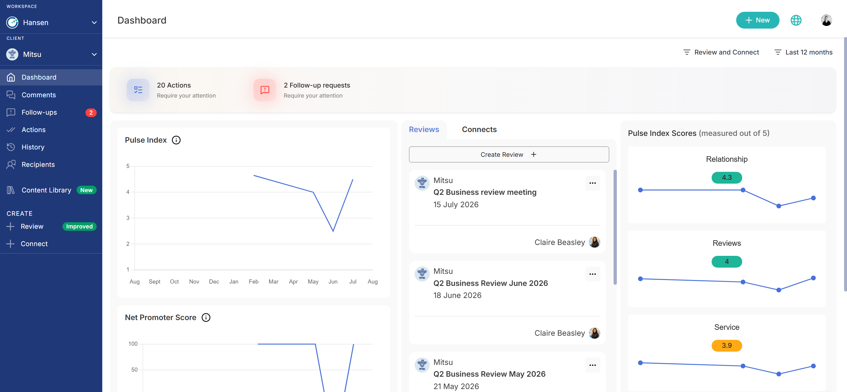Viewport: 847px width, 392px height.
Task: Click the plus icon beside Review
Action: 11,226
